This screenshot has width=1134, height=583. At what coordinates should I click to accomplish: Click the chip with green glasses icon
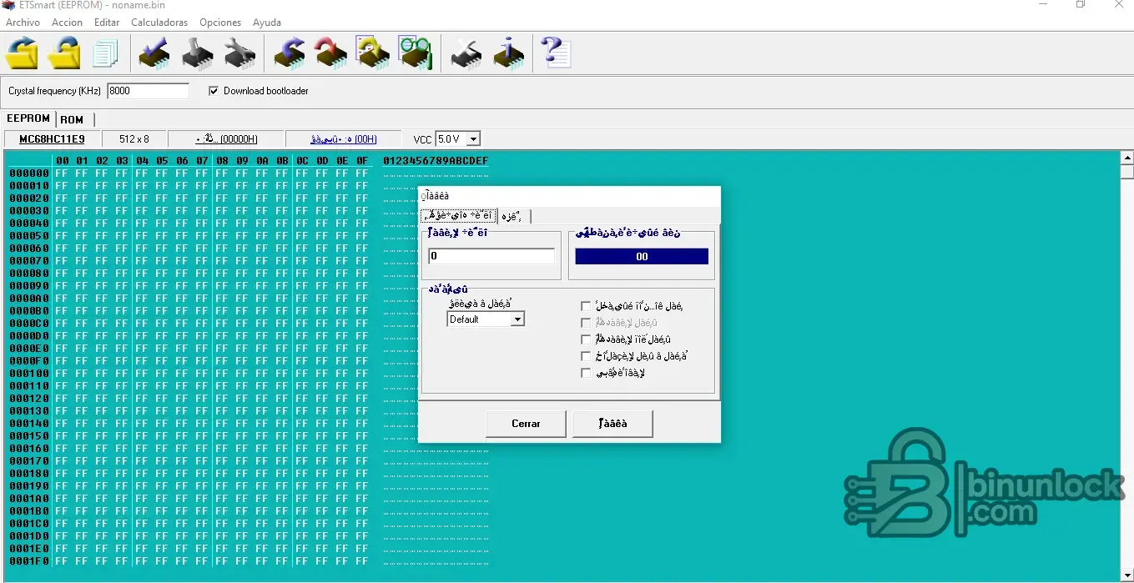pyautogui.click(x=415, y=53)
